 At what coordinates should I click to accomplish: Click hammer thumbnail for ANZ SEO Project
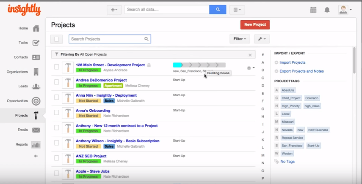coord(68,159)
